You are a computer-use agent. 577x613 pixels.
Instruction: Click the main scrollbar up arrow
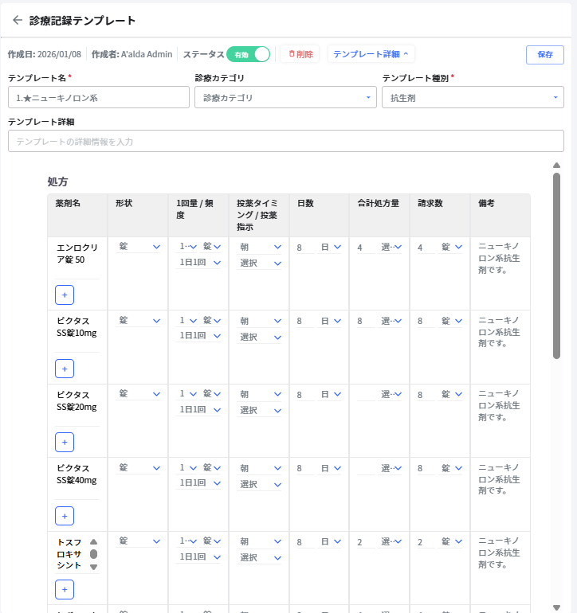[x=556, y=166]
